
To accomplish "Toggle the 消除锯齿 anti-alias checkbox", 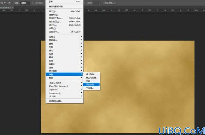I will pos(33,3).
